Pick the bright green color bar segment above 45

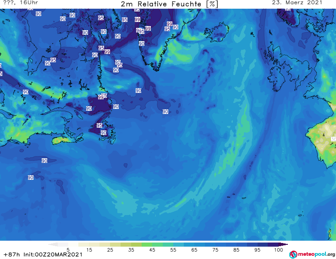147,244
